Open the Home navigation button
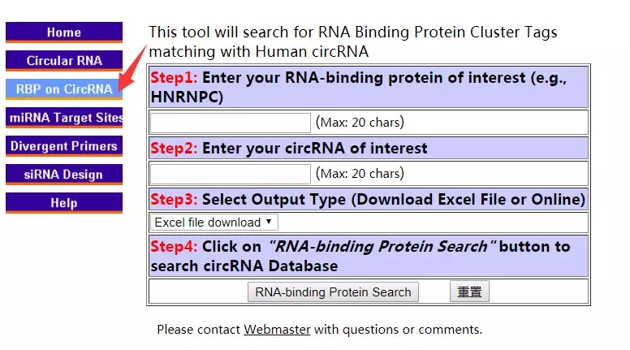Screen dimensions: 630x350 pyautogui.click(x=64, y=32)
